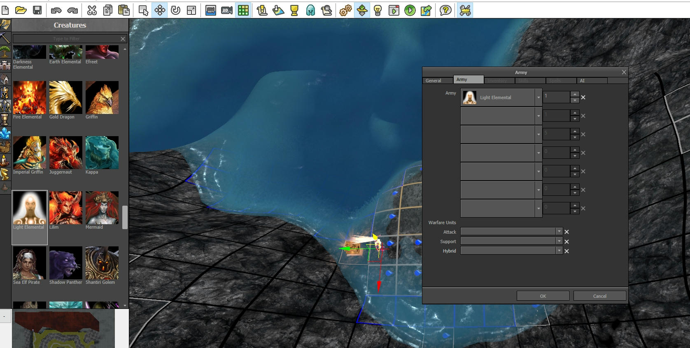
Task: Open the castle category in left sidebar
Action: [5, 65]
